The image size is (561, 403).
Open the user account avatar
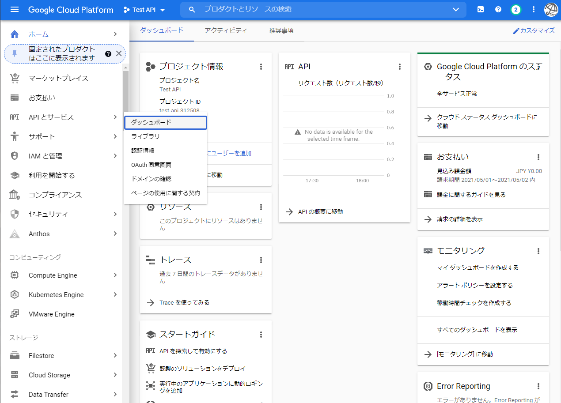pyautogui.click(x=551, y=9)
